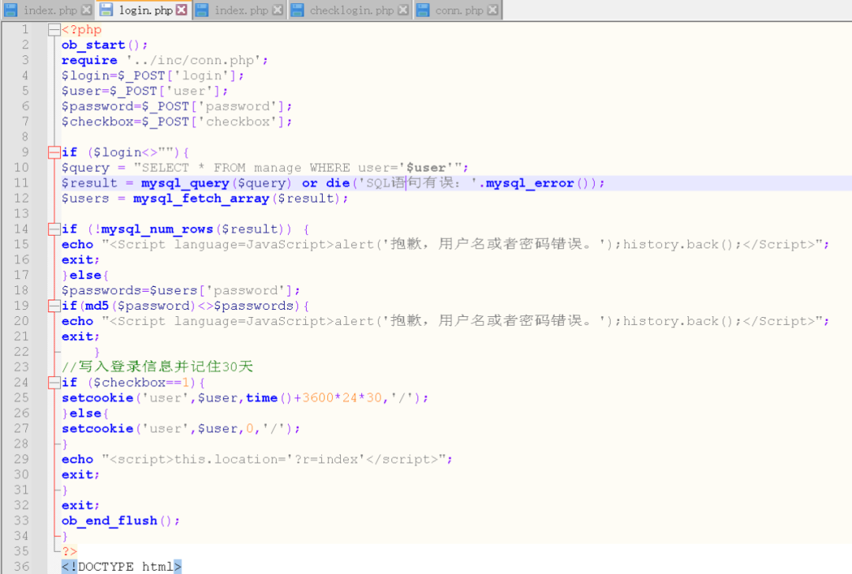Click 'manage' table name in SQL query
The width and height of the screenshot is (852, 574).
(x=277, y=168)
